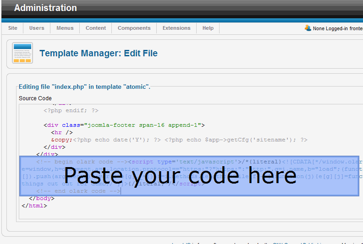Open the Users menu
The image size is (363, 244).
tap(37, 28)
